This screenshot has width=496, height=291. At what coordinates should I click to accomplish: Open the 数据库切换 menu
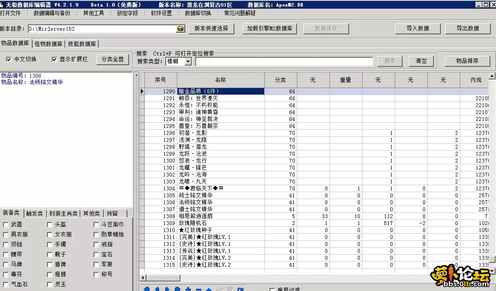click(x=198, y=13)
